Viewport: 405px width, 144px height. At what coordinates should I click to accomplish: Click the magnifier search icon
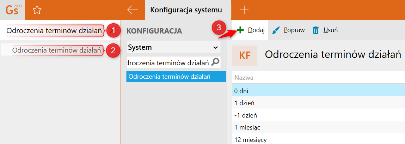(x=215, y=63)
